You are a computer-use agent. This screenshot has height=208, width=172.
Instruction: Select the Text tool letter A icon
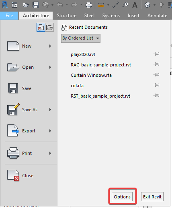135,5
